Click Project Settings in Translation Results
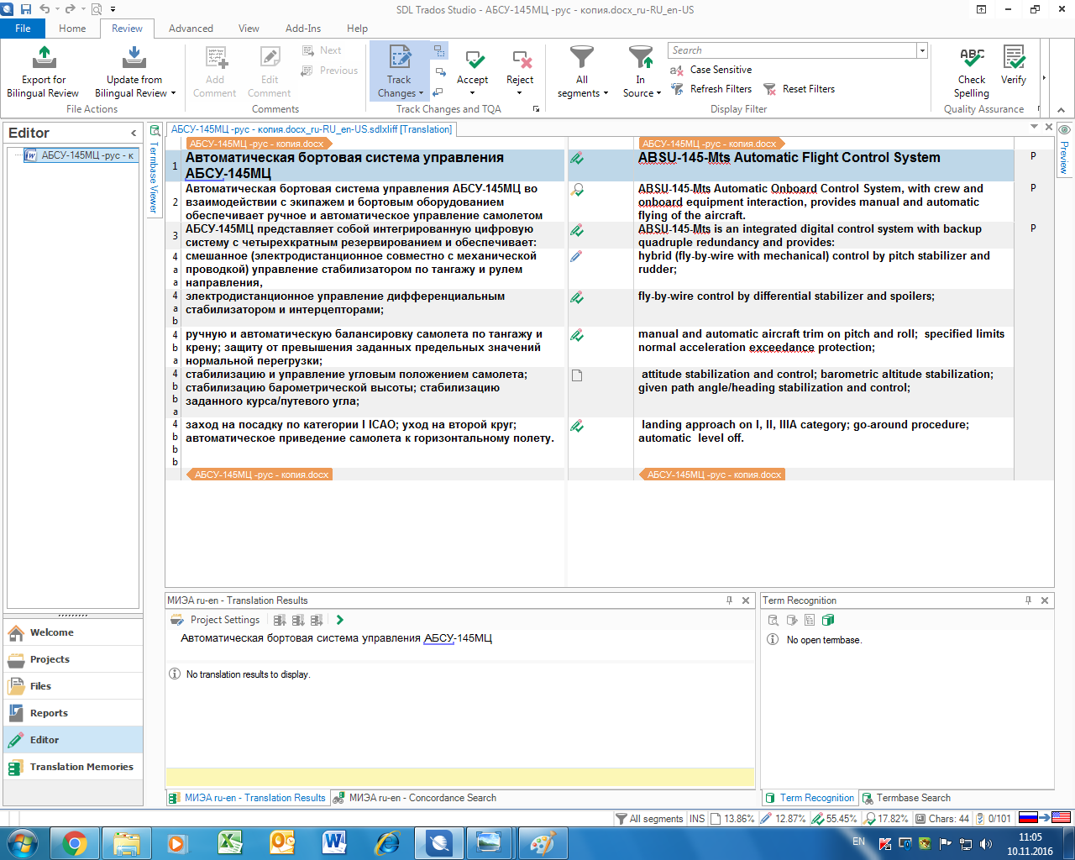Screen dimensions: 1075x860 point(216,620)
